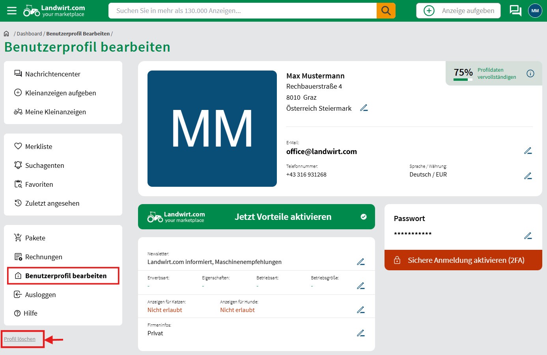This screenshot has width=547, height=355.
Task: Click the orange search magnifier button
Action: (x=386, y=11)
